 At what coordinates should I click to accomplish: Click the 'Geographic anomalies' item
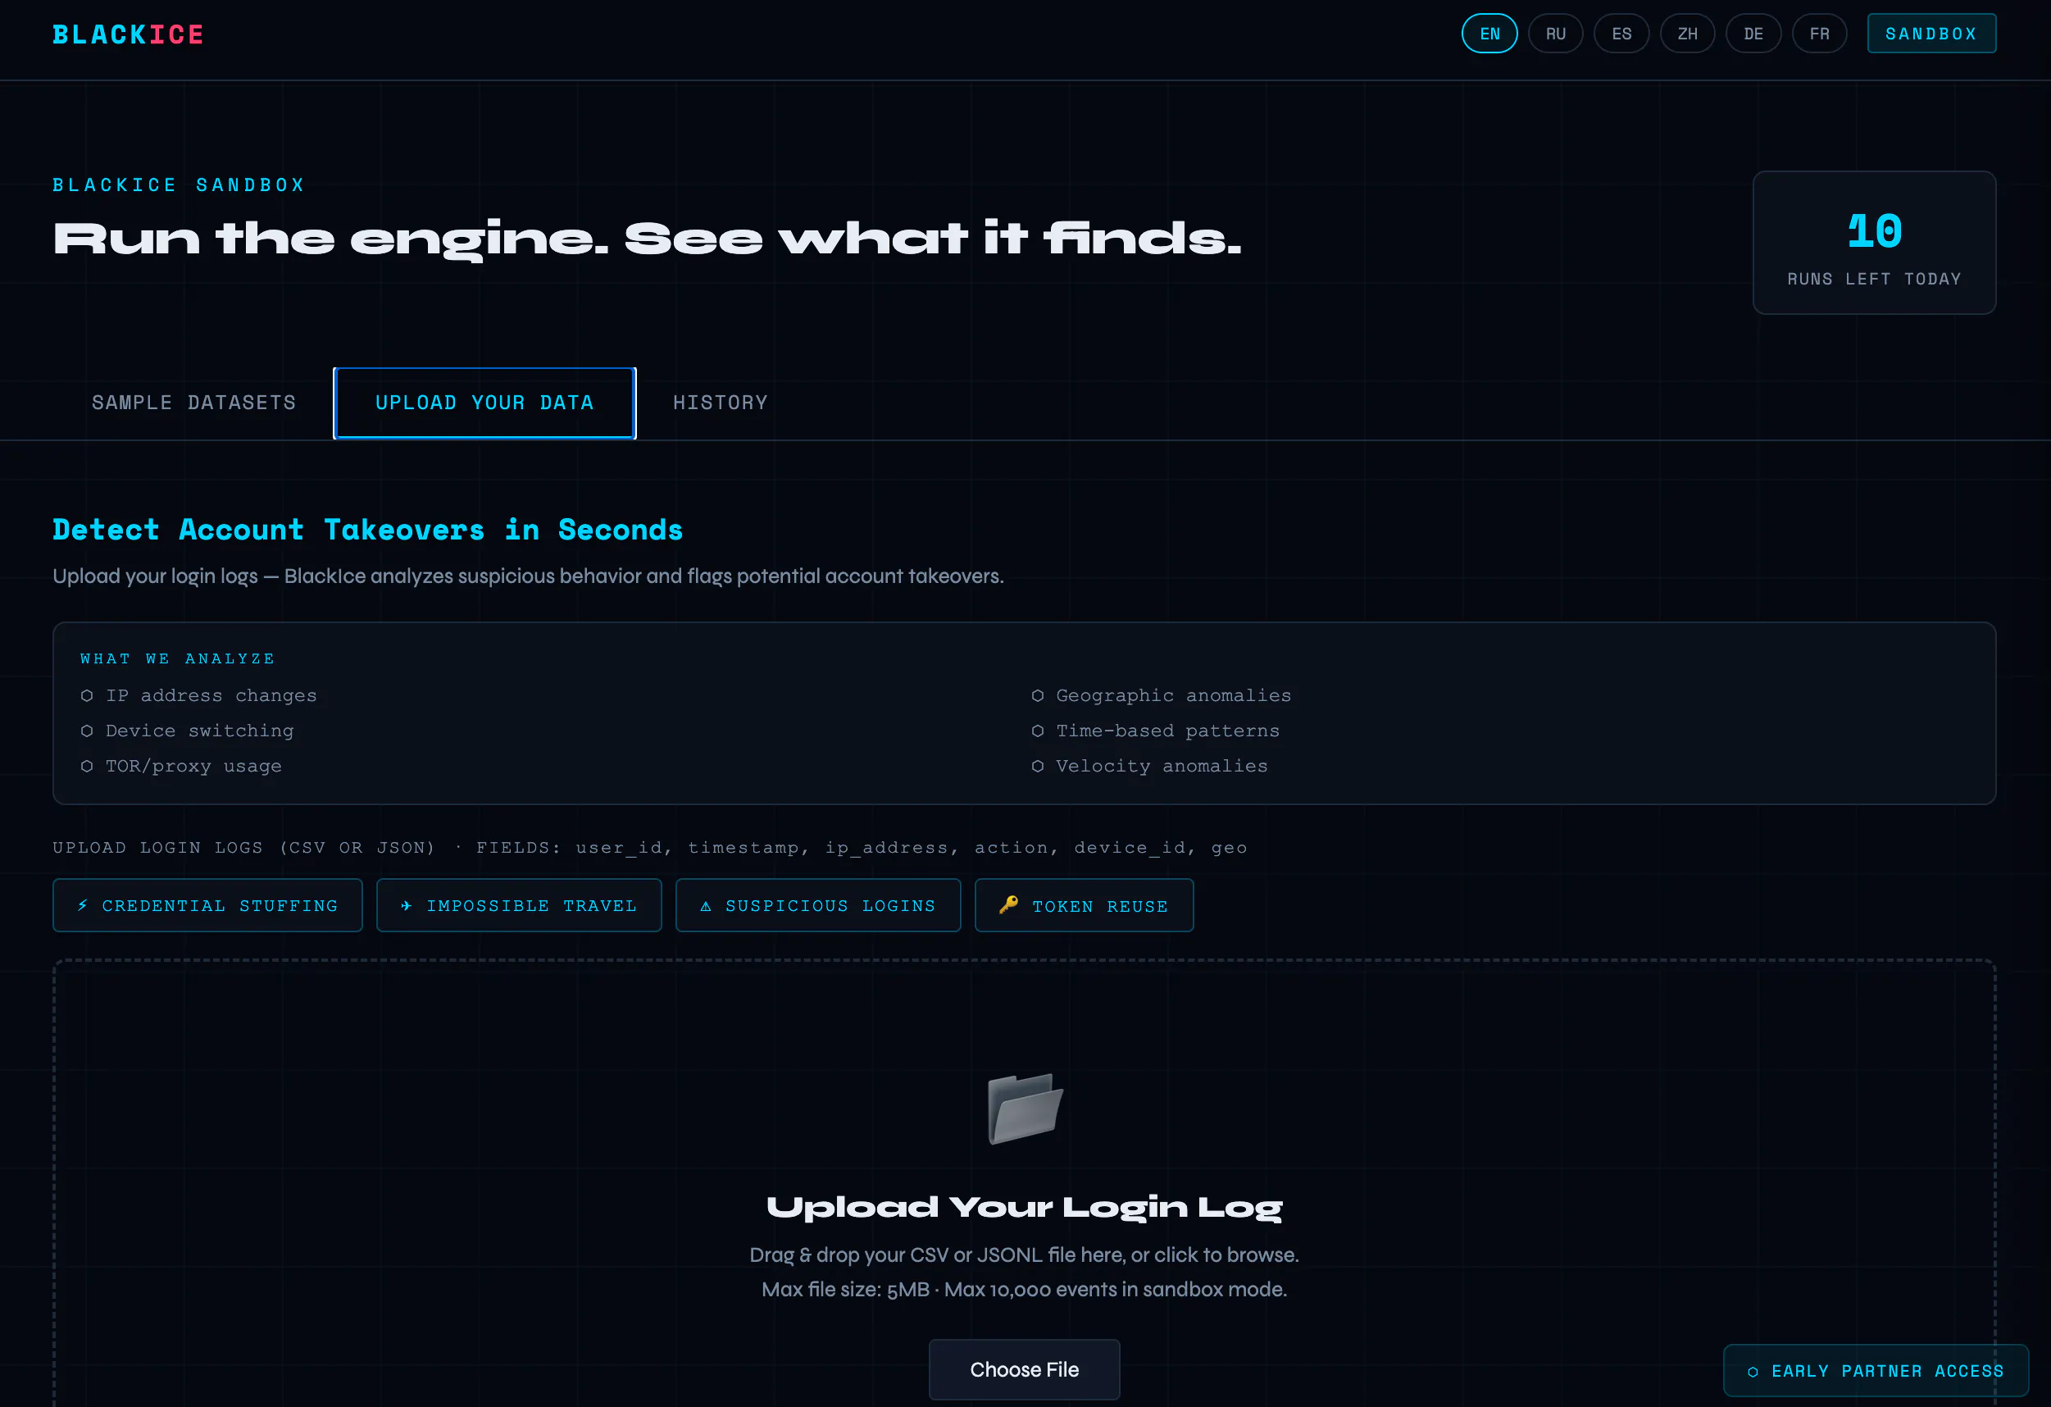point(1174,695)
